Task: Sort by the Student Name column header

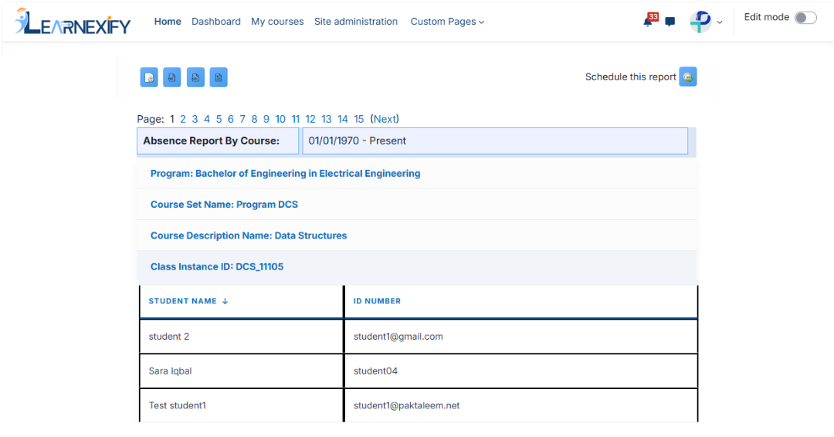Action: click(182, 301)
